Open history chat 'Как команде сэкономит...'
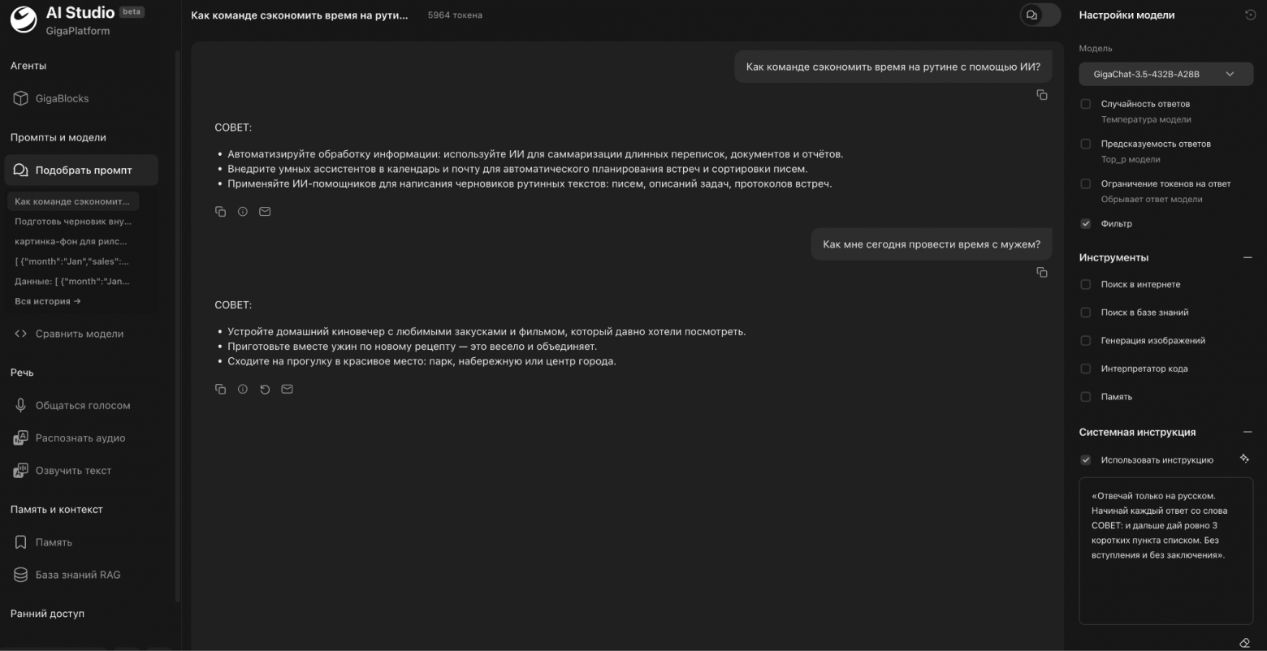Image resolution: width=1267 pixels, height=651 pixels. click(73, 201)
